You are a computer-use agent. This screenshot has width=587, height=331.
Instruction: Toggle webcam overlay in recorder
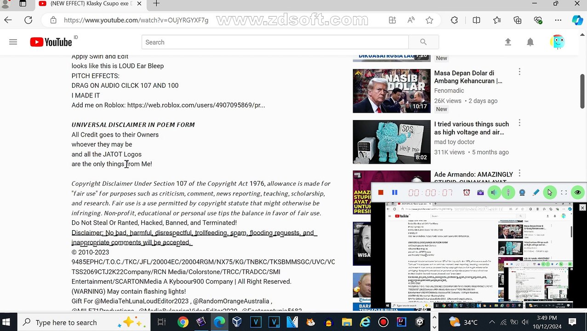pos(522,193)
